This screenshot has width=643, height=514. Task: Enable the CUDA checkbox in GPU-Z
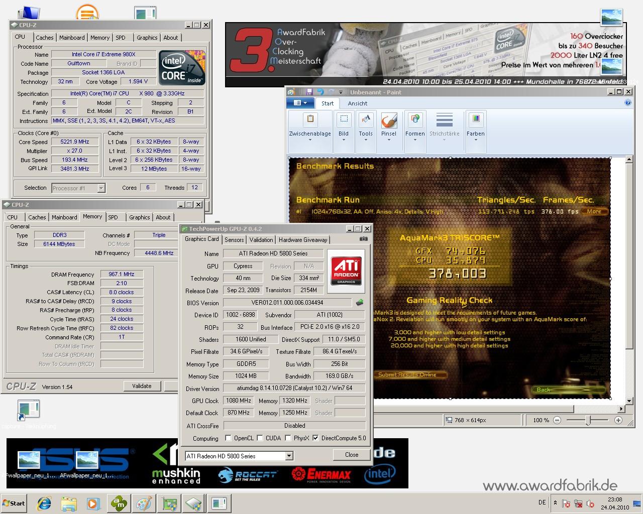coord(260,438)
